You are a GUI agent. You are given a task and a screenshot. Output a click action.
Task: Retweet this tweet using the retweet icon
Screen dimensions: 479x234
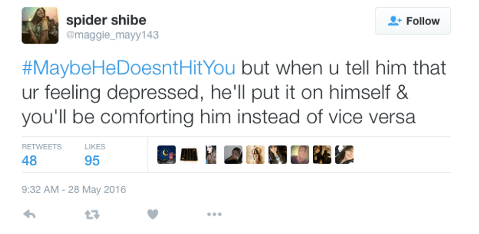click(92, 214)
